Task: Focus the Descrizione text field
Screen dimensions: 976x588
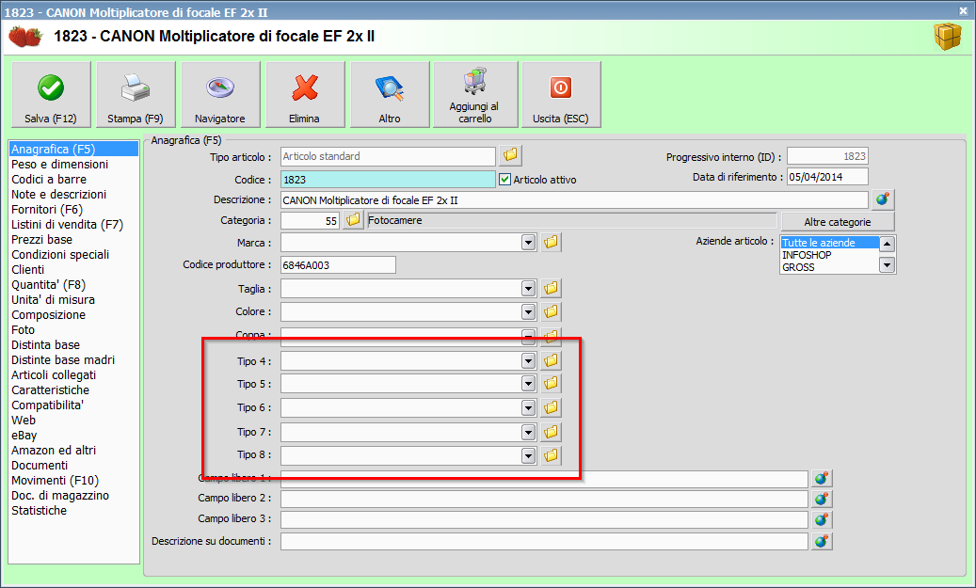Action: click(574, 199)
